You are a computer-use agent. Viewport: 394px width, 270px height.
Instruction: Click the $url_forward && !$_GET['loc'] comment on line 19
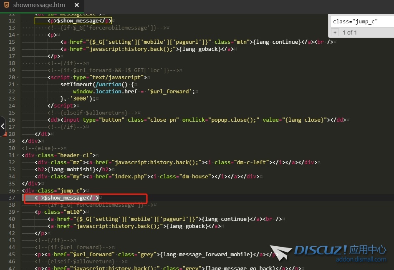click(114, 70)
